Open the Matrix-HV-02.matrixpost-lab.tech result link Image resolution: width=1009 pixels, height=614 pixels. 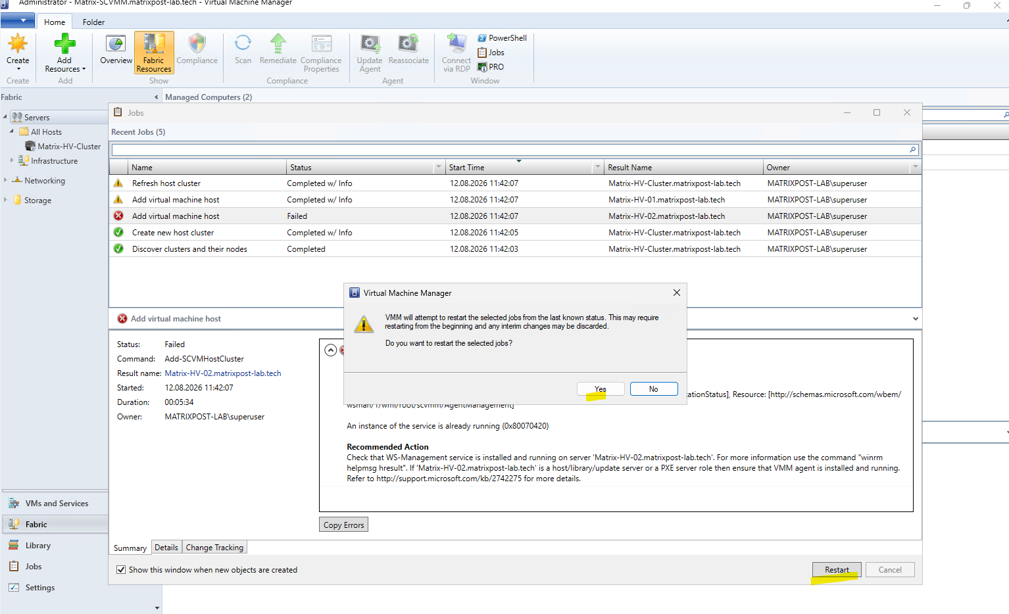tap(223, 373)
